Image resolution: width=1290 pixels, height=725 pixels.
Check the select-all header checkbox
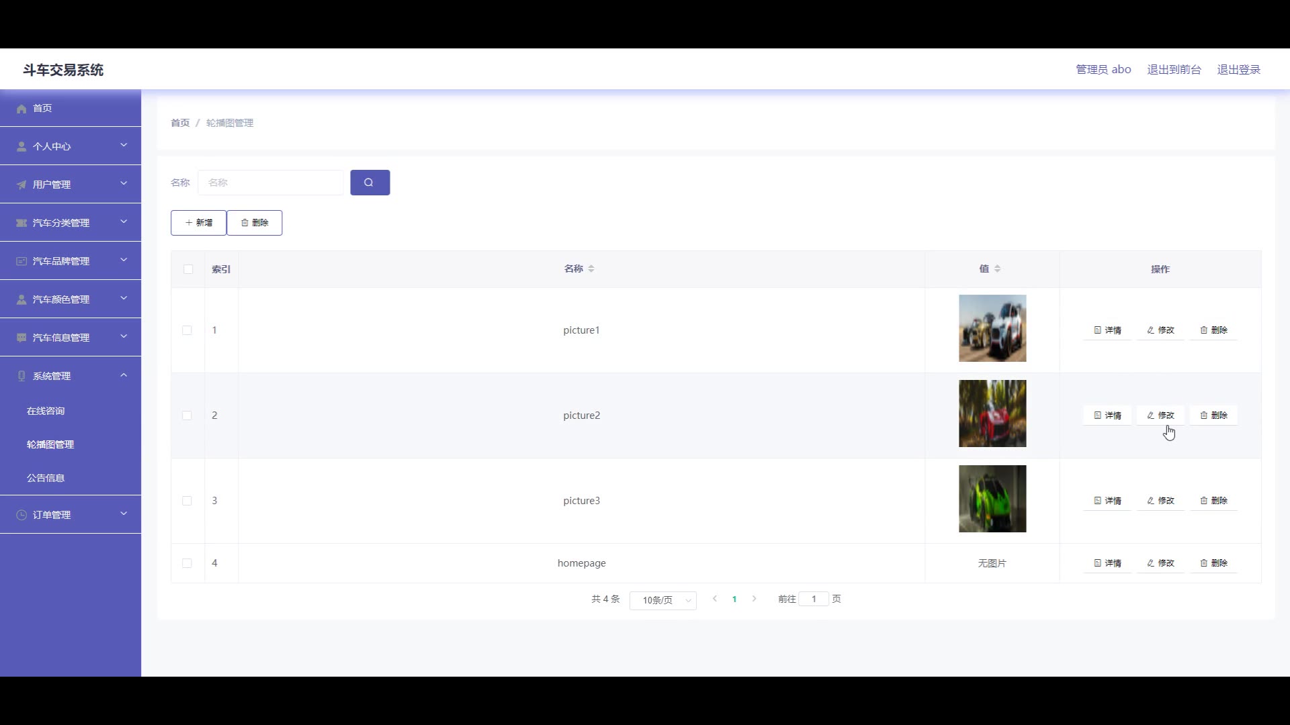point(188,269)
